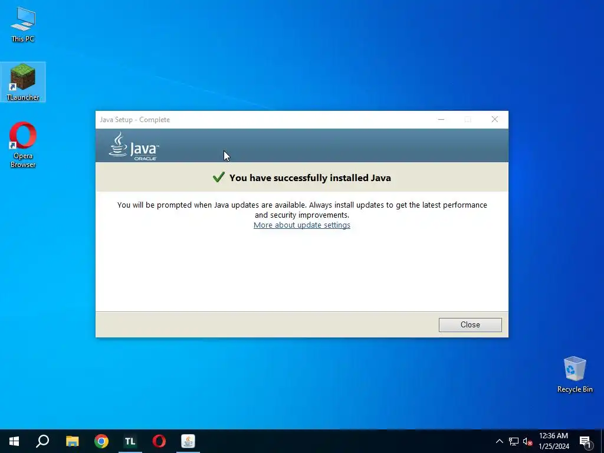Open the More about update settings link

point(301,225)
